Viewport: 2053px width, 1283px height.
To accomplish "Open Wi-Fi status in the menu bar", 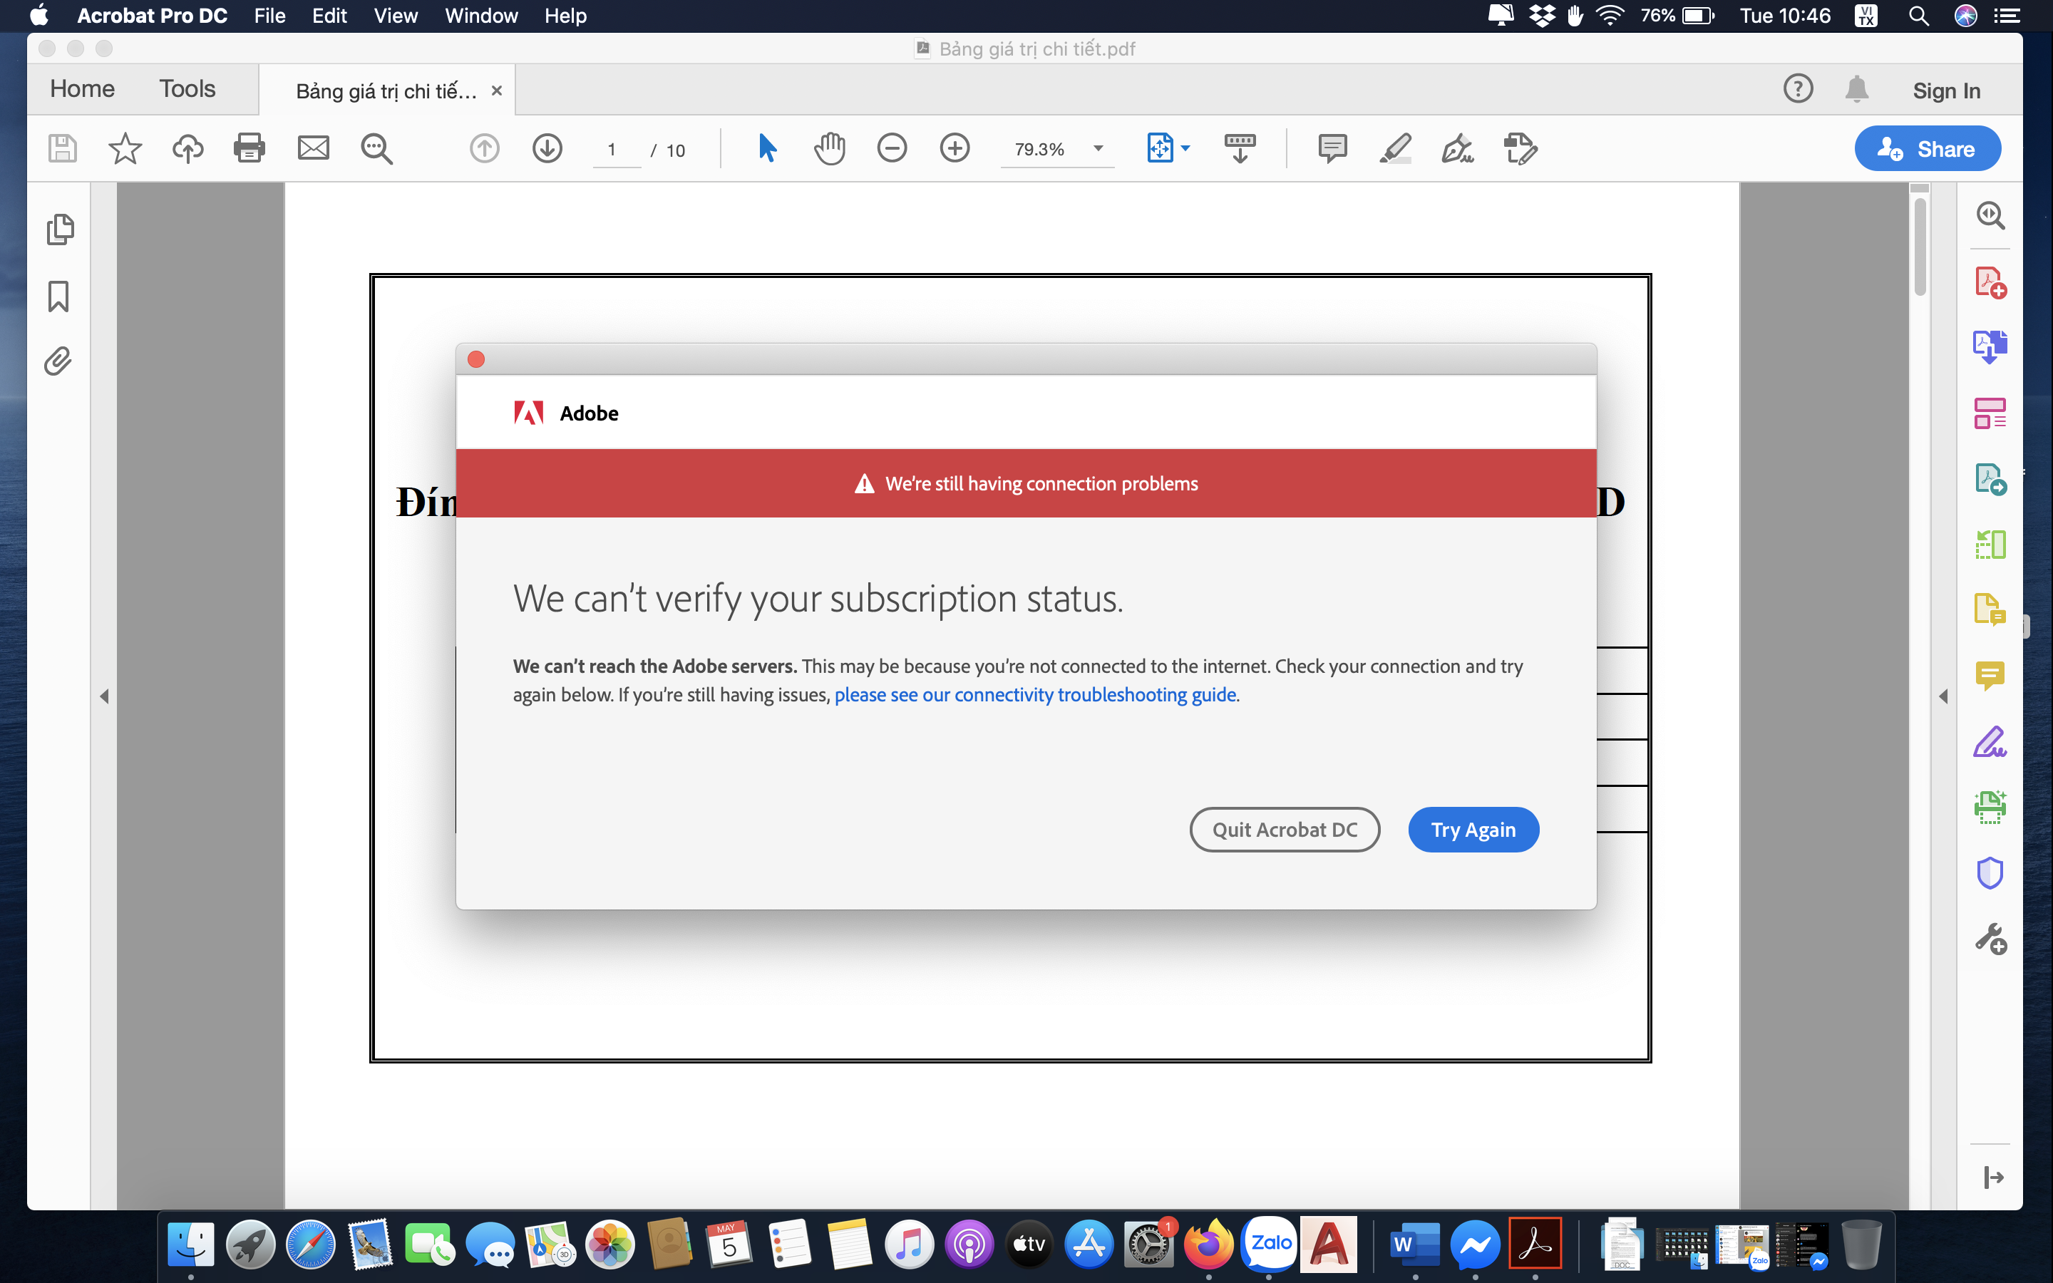I will pyautogui.click(x=1610, y=15).
